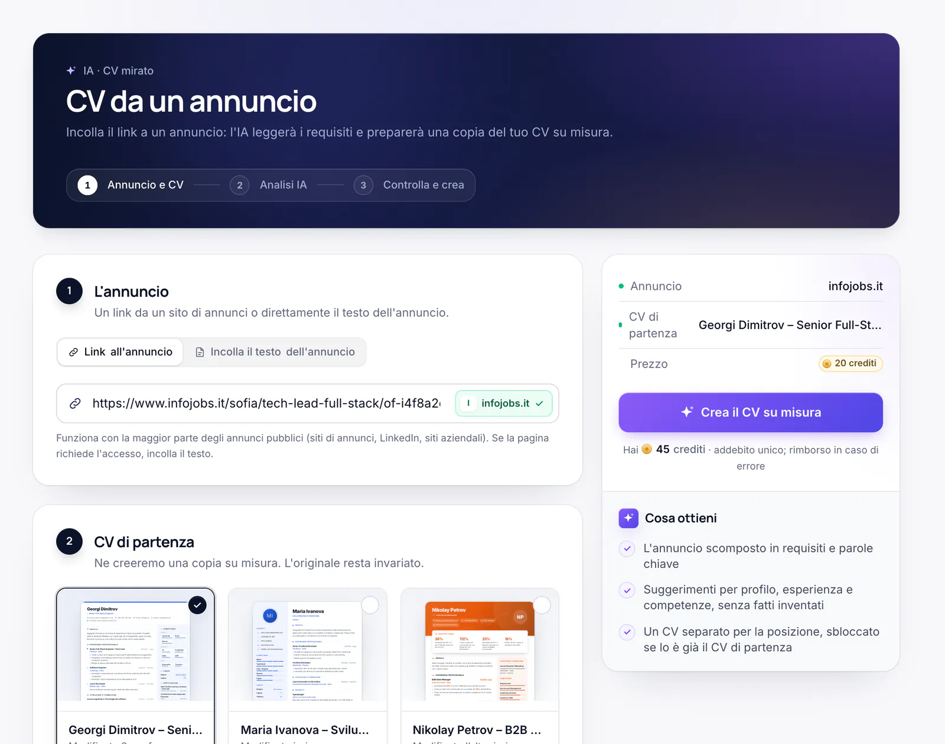945x744 pixels.
Task: Click the sparkle icon in Crea il CV su misura
Action: point(687,412)
